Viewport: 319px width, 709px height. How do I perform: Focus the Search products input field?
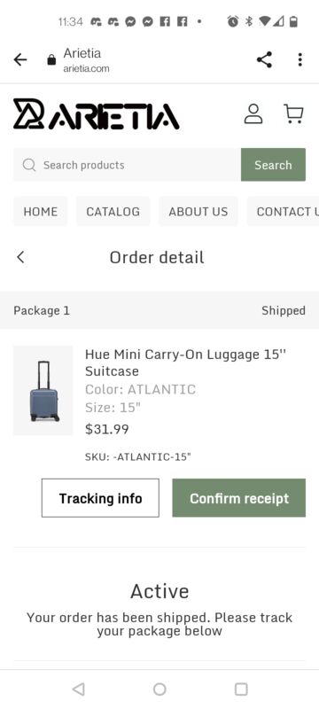tap(127, 165)
